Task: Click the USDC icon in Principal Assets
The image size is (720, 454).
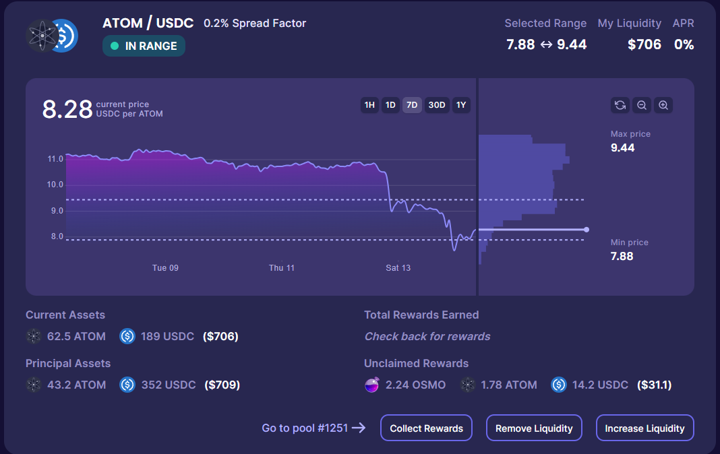Action: [127, 385]
